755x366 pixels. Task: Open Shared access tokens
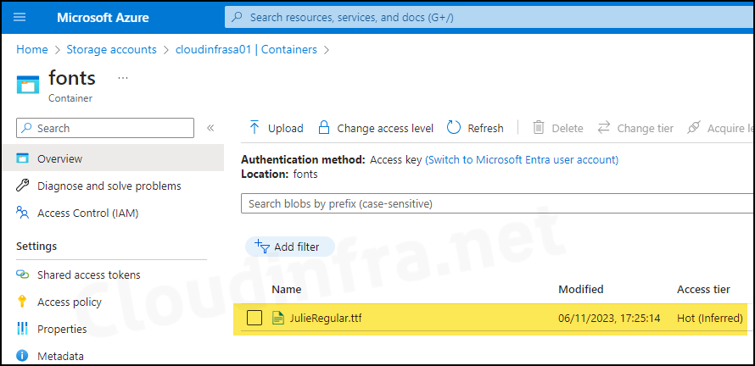click(89, 274)
